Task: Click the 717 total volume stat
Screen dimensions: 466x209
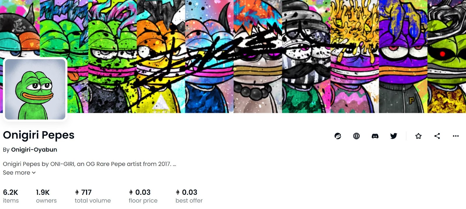Action: (x=93, y=196)
